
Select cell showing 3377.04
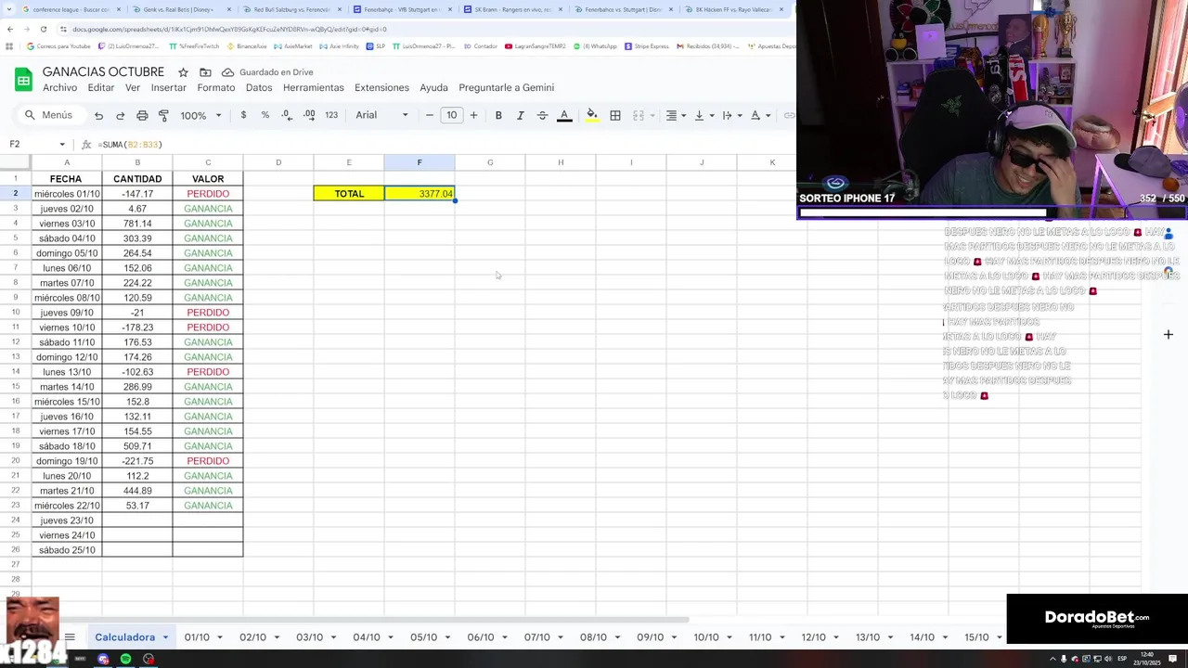420,193
